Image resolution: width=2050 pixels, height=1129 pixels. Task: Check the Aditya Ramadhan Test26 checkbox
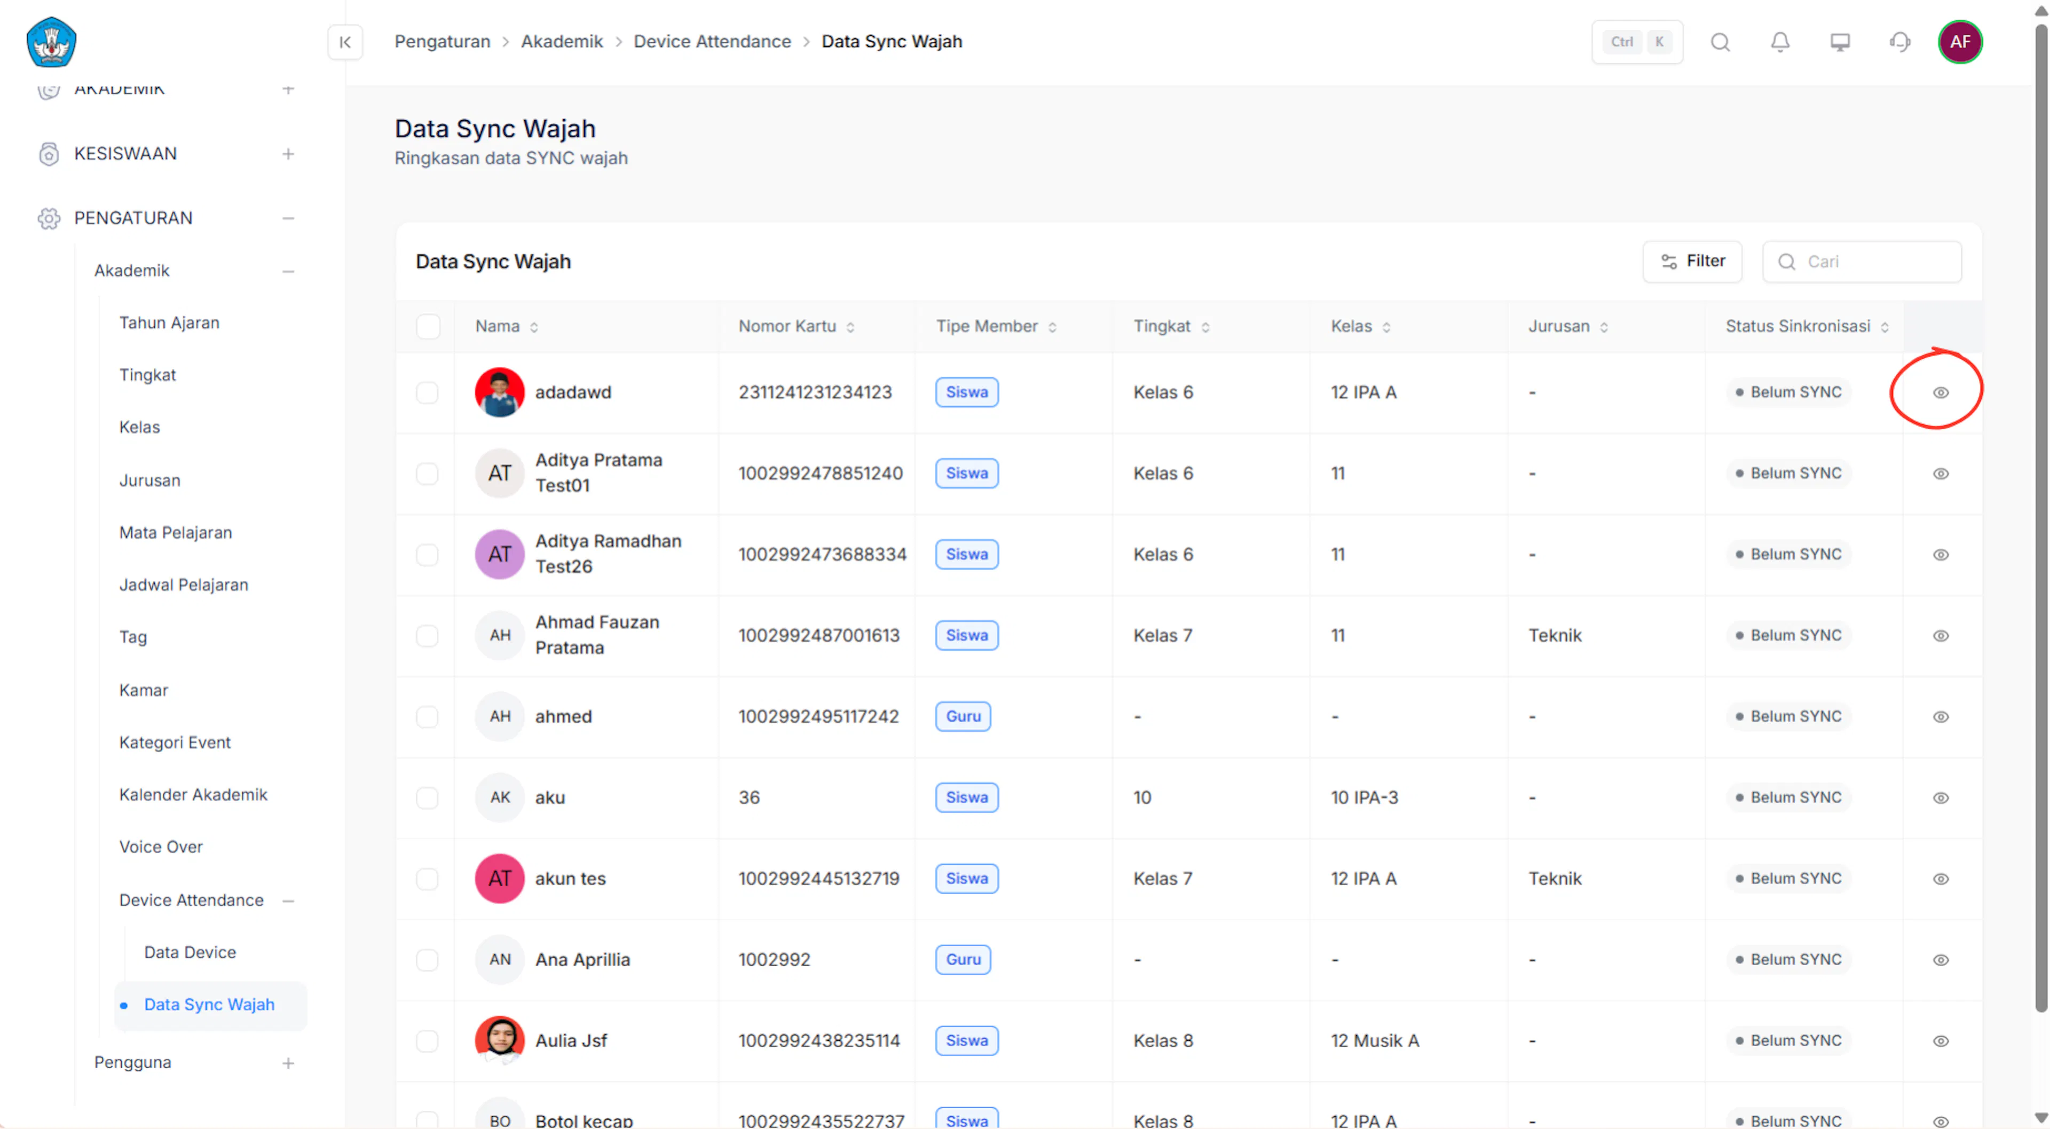pos(427,555)
